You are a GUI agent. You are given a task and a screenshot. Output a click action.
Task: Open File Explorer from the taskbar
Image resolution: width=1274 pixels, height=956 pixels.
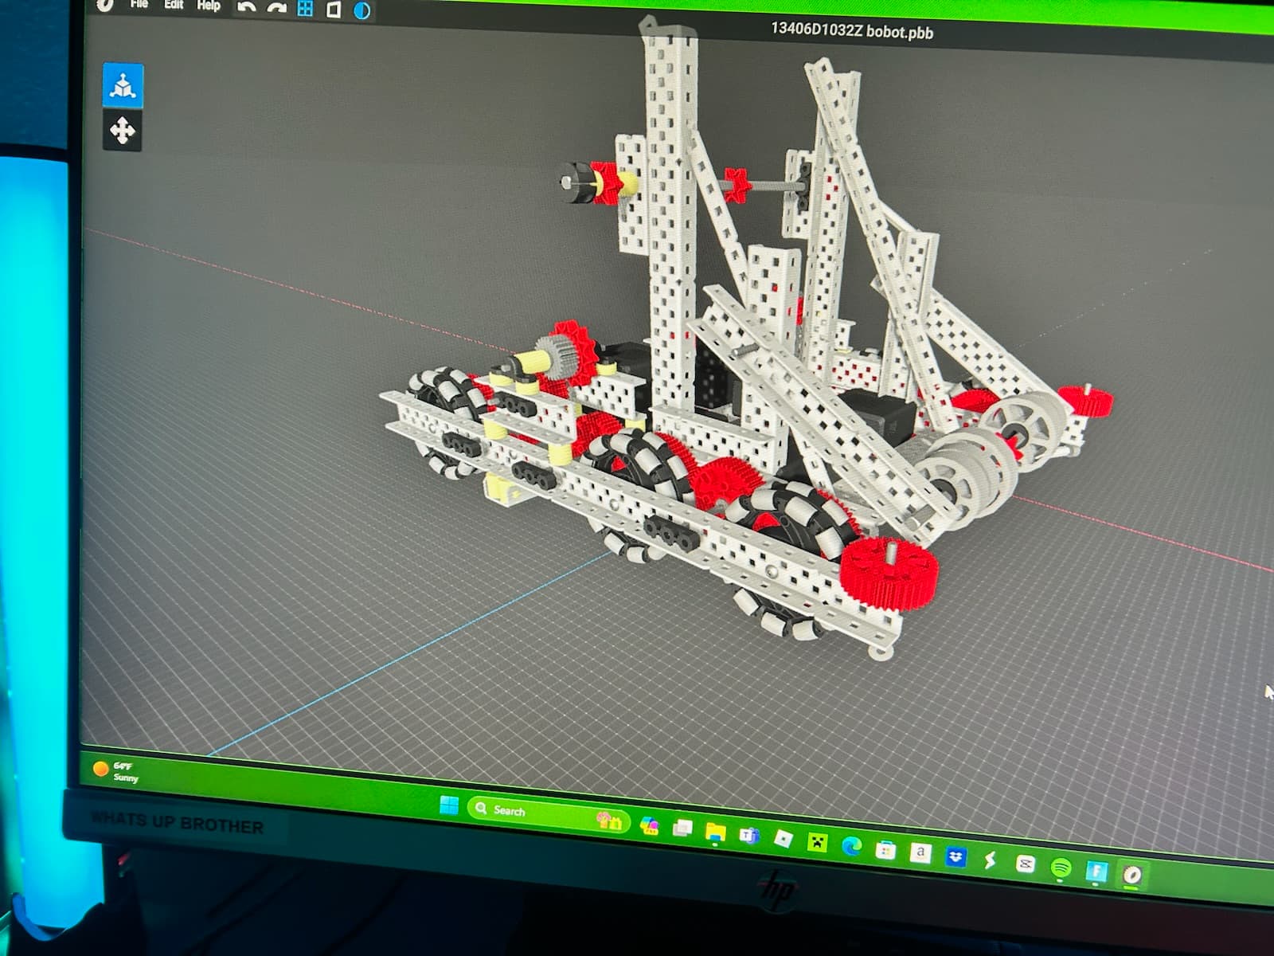tap(716, 832)
